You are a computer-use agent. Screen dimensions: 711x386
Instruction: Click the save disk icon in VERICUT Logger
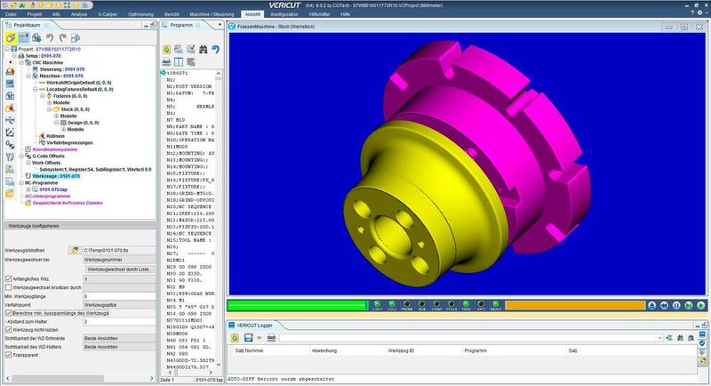248,338
